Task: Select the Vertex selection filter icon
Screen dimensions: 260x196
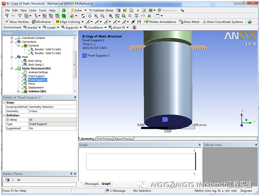Action: point(44,16)
